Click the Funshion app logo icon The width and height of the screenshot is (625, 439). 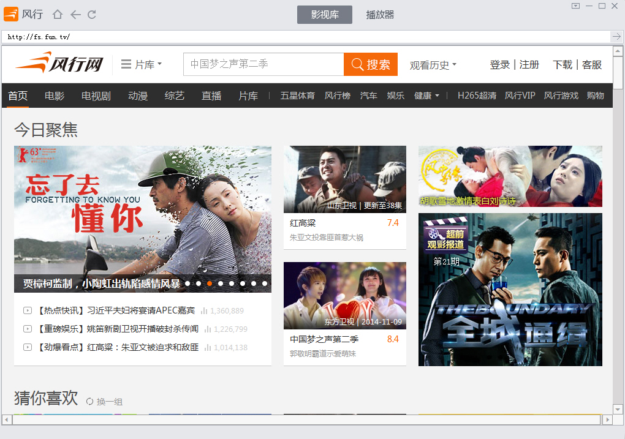point(11,14)
